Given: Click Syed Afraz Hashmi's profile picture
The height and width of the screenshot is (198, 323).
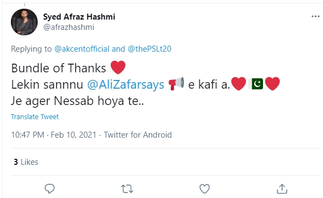Looking at the screenshot, I should pos(25,22).
